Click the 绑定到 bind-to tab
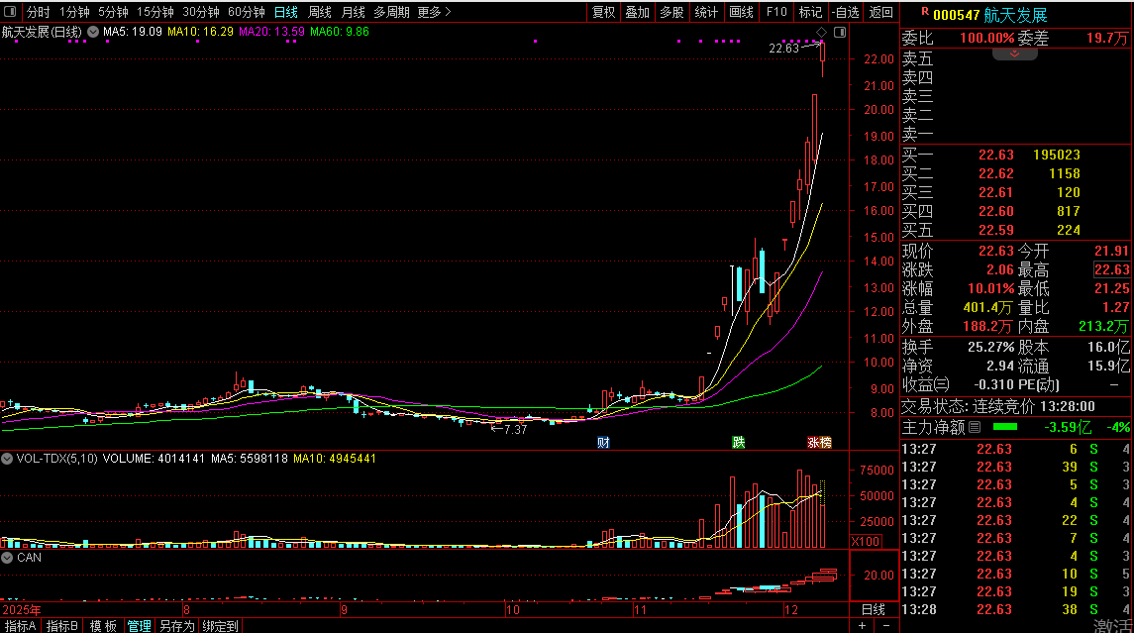Viewport: 1134px width, 633px height. coord(220,626)
